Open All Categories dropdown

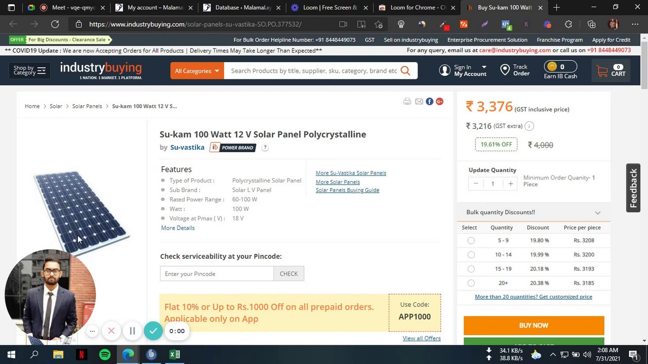point(197,71)
